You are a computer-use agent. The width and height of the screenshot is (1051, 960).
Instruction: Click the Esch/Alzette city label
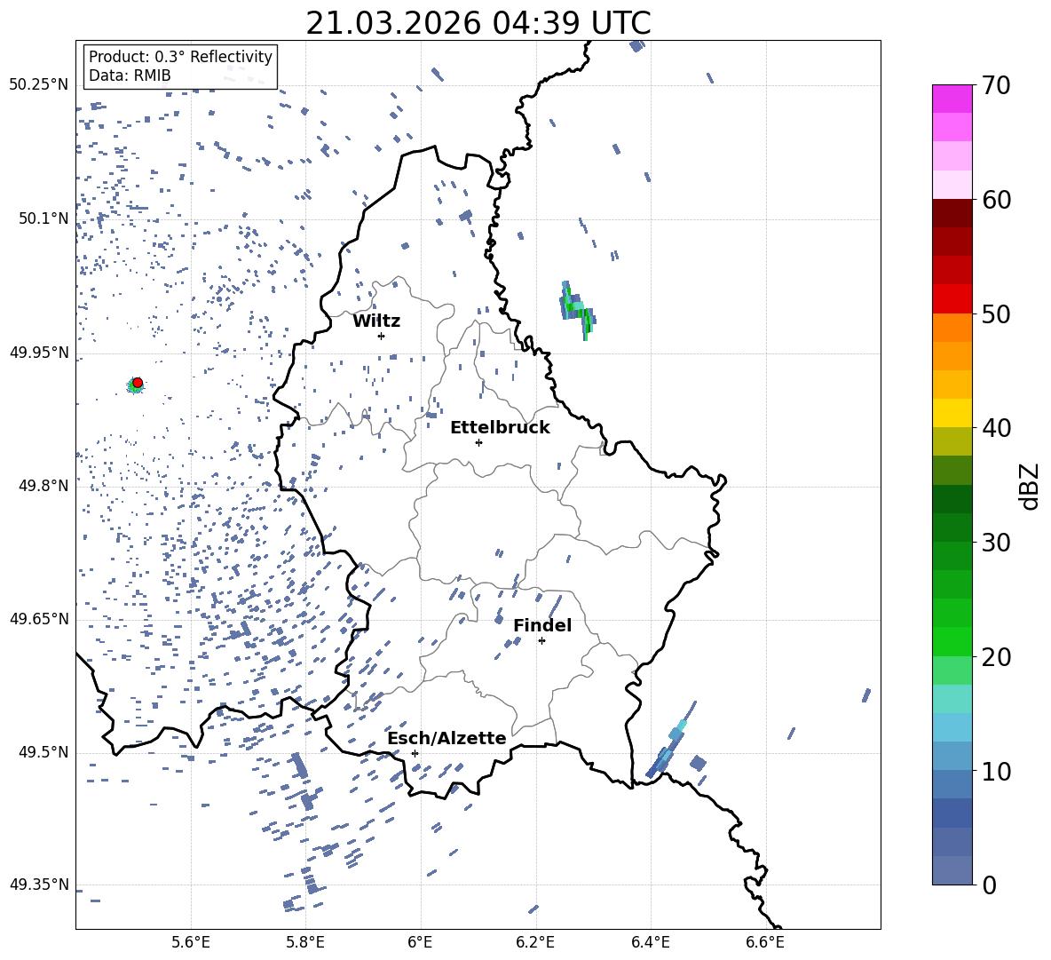coord(446,738)
